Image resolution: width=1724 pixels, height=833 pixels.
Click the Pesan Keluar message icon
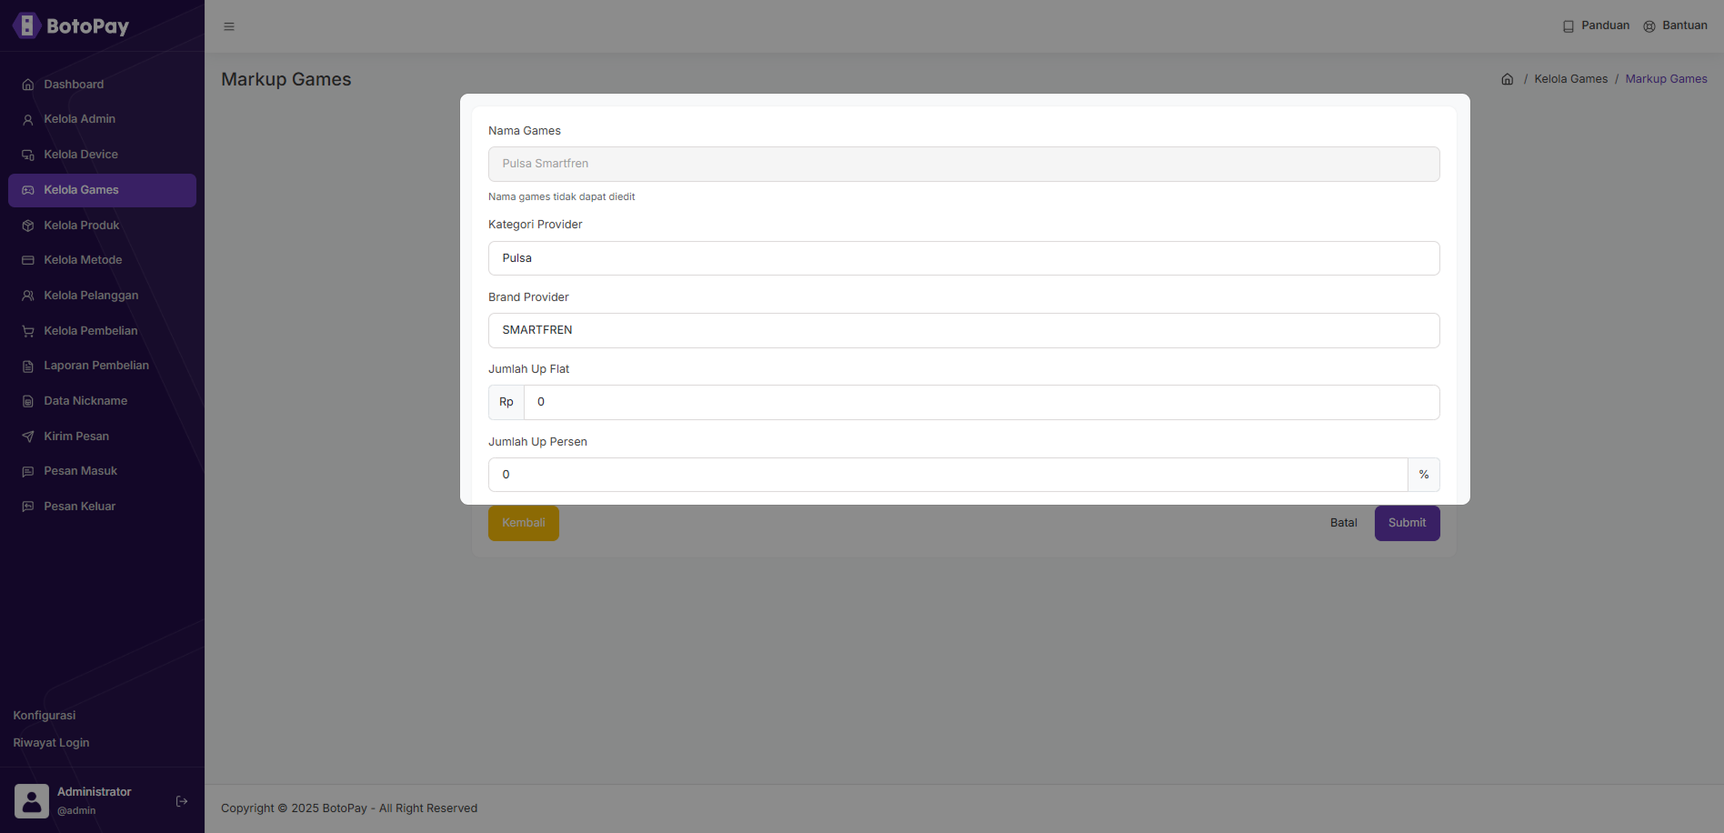[28, 507]
